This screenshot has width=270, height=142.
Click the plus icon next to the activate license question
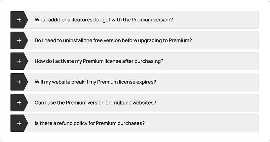tap(19, 61)
